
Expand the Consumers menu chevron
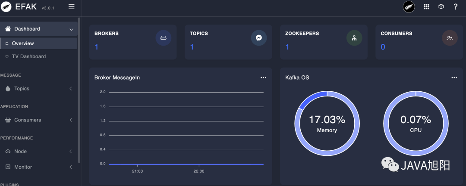[71, 120]
